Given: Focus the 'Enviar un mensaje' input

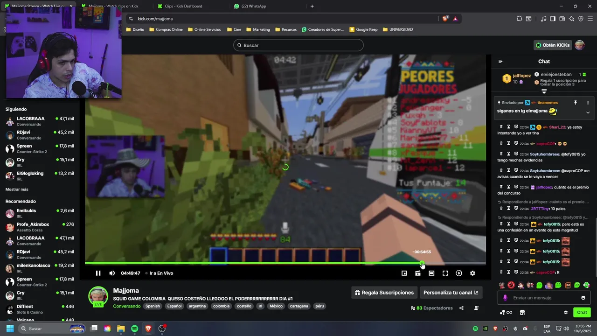Looking at the screenshot, I should 544,298.
